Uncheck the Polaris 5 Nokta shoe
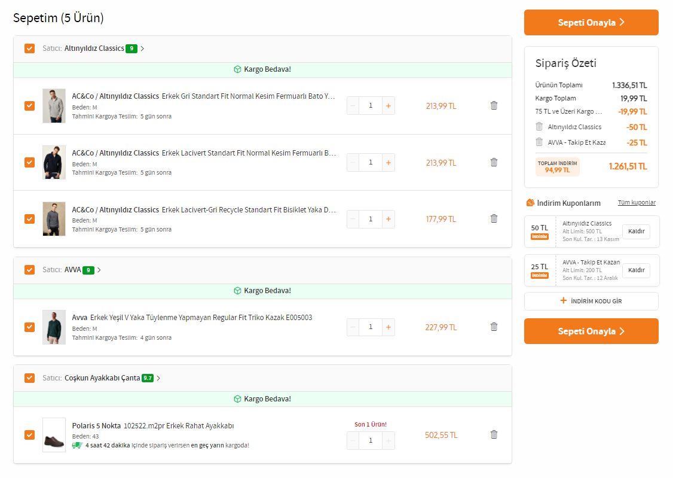The width and height of the screenshot is (673, 478). coord(30,435)
